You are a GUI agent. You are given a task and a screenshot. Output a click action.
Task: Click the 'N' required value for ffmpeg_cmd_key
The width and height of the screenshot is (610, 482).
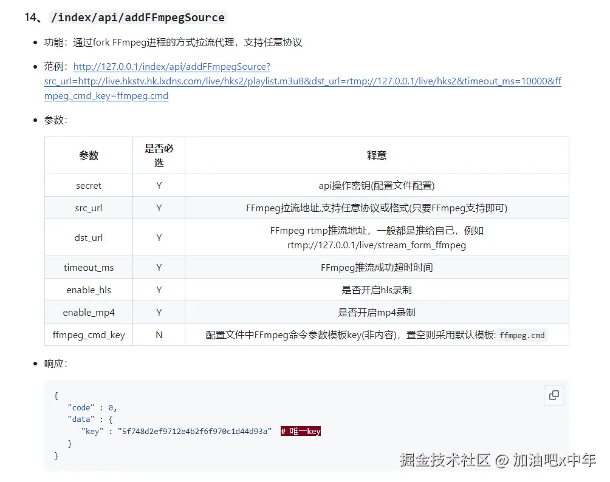tap(159, 334)
